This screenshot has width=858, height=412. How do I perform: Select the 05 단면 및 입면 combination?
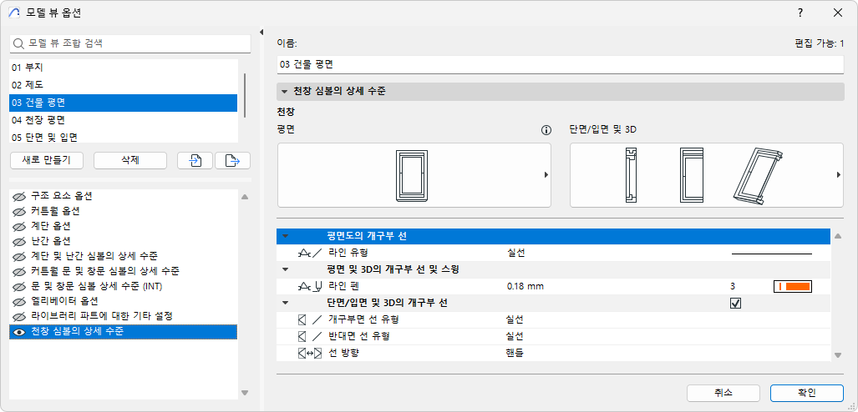point(123,137)
